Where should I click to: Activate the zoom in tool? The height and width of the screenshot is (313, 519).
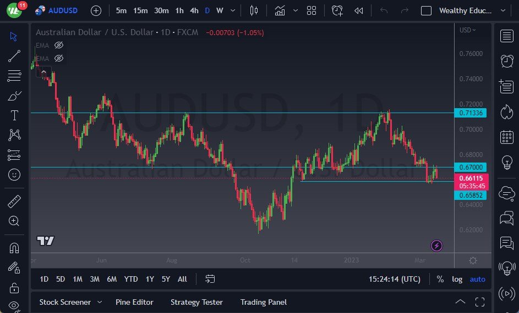click(x=14, y=221)
